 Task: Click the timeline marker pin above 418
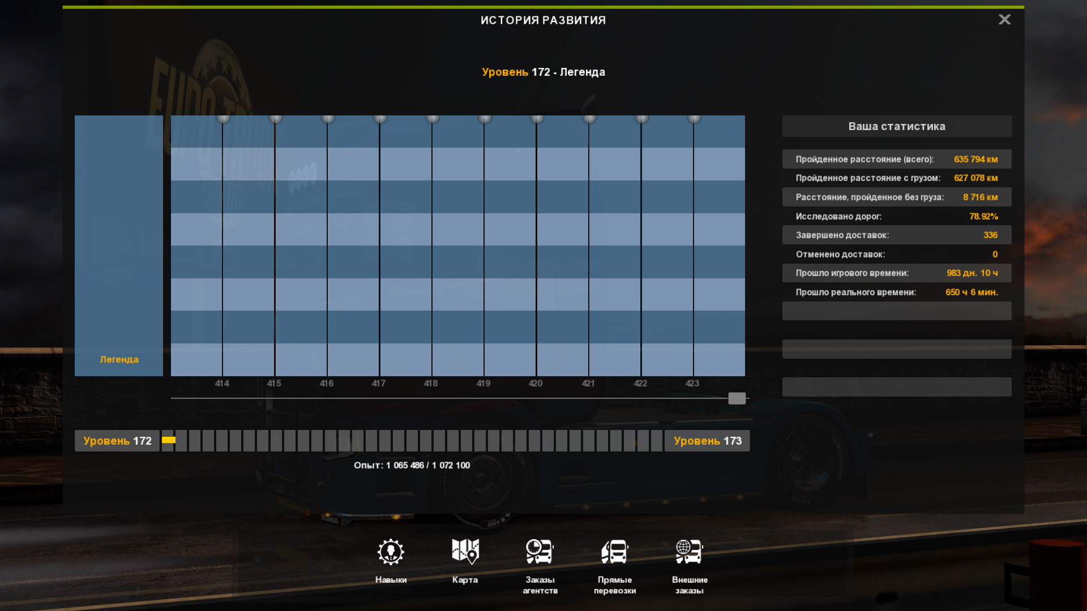coord(433,118)
